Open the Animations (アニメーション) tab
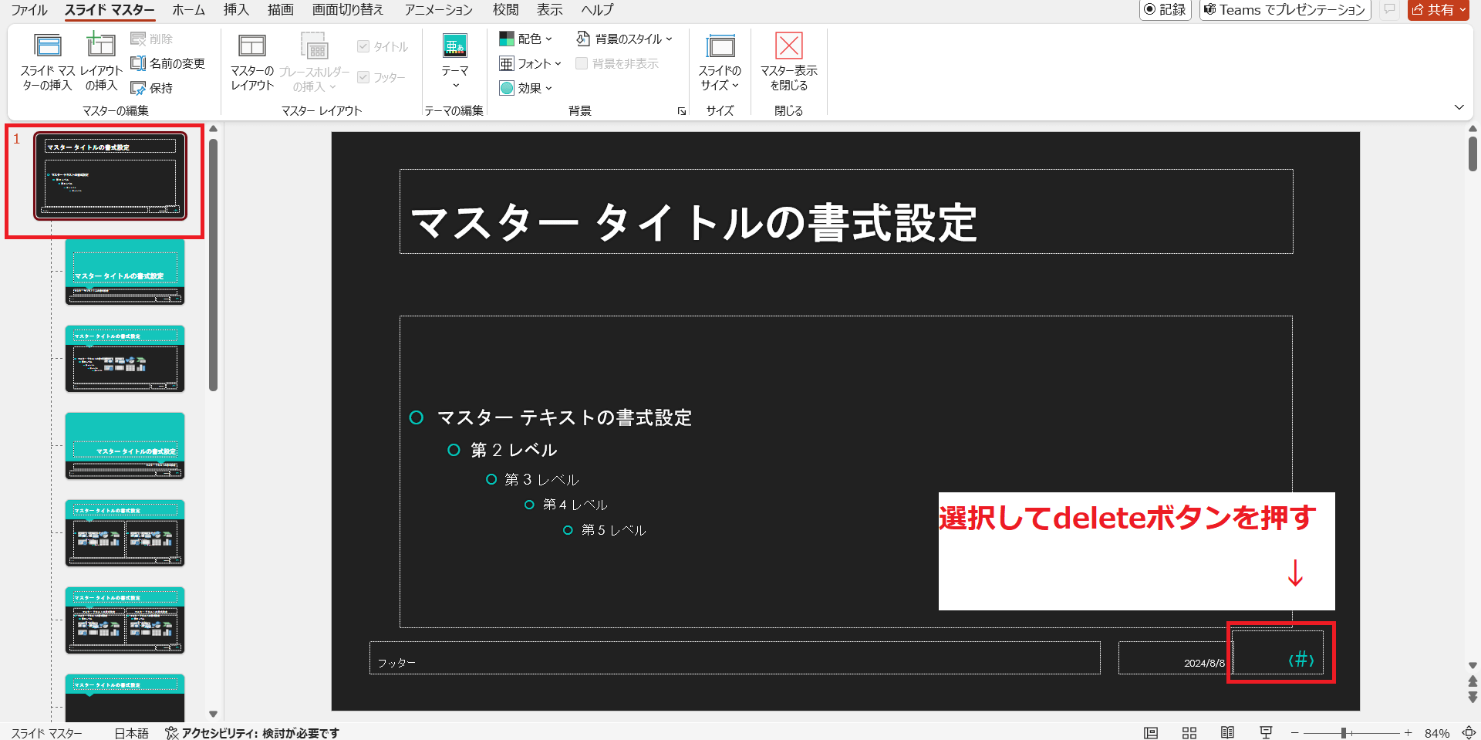This screenshot has height=740, width=1481. pyautogui.click(x=439, y=9)
